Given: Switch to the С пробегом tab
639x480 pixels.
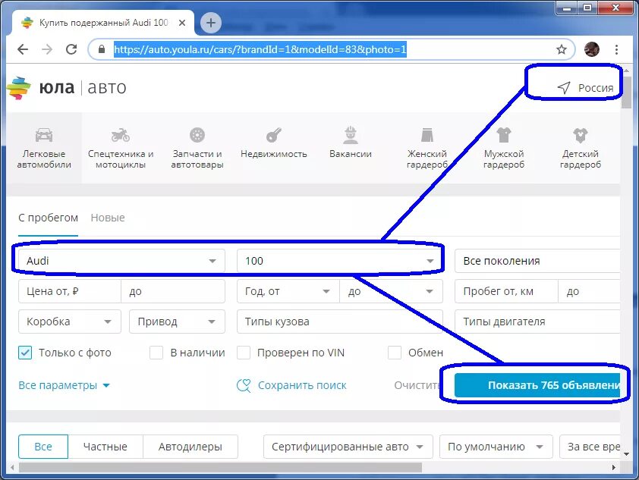Looking at the screenshot, I should 48,218.
